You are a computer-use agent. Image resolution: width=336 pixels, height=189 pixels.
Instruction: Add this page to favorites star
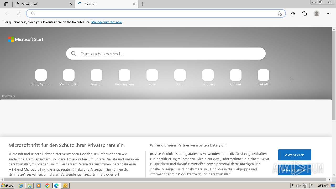[x=280, y=13]
